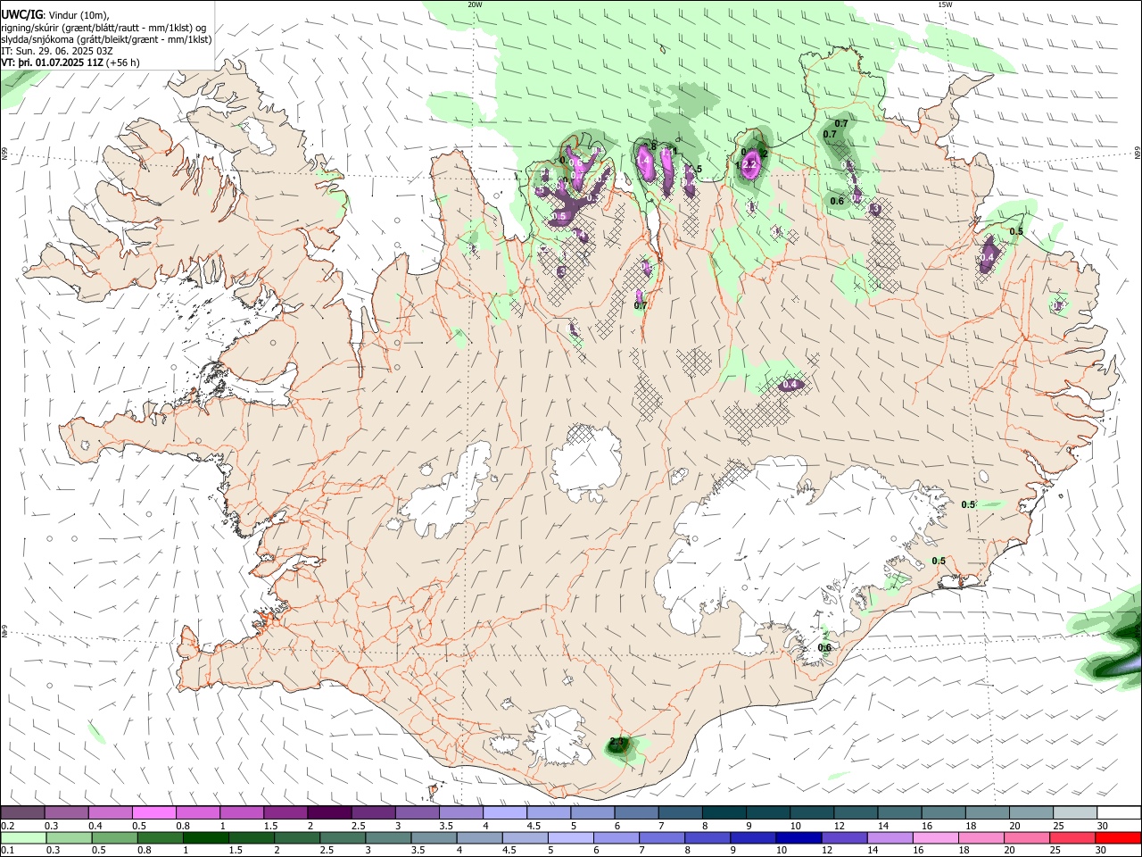Screen dimensions: 1142x857
Task: Click the 15W longitude label
Action: (x=945, y=4)
